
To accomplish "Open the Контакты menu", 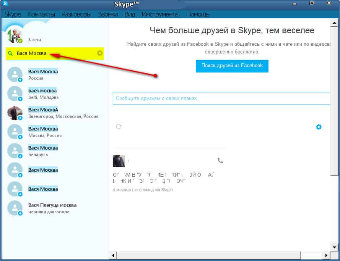I will pos(41,14).
